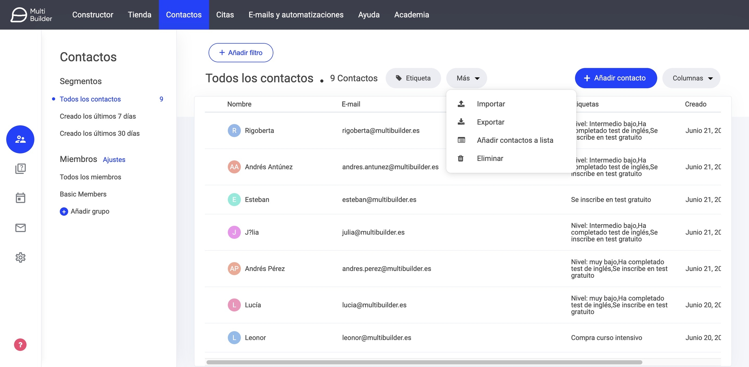Click the red help question mark button
The height and width of the screenshot is (367, 749).
coord(20,345)
